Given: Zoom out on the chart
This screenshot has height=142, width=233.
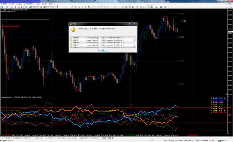Looking at the screenshot, I should click(x=141, y=7).
